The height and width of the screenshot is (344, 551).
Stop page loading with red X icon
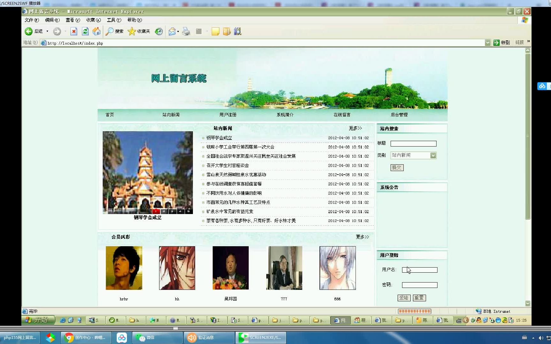point(74,31)
